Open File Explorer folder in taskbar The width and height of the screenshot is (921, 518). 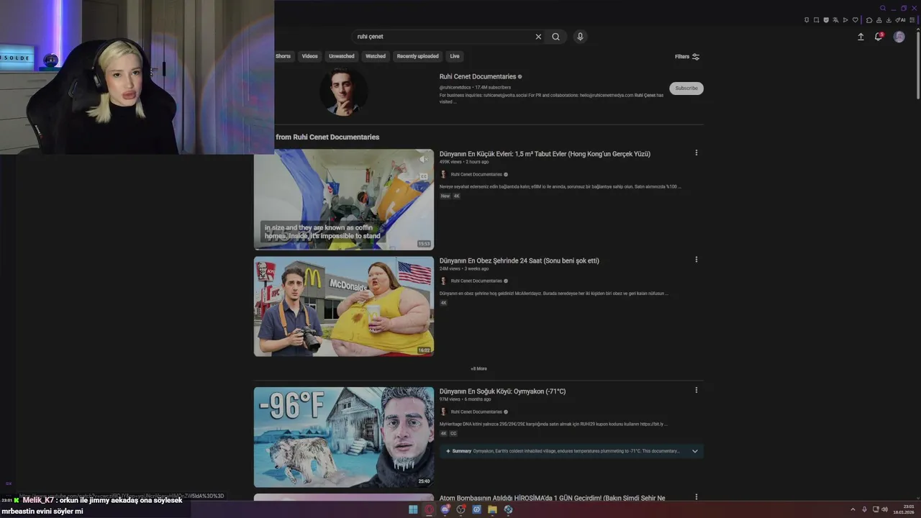pyautogui.click(x=492, y=509)
